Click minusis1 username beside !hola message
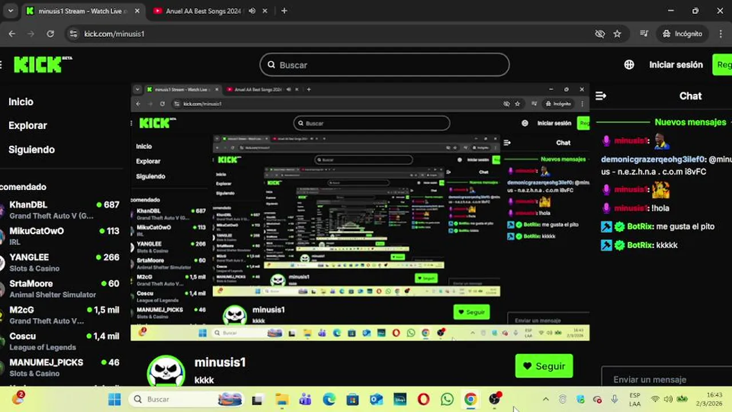Image resolution: width=732 pixels, height=412 pixels. tap(631, 208)
